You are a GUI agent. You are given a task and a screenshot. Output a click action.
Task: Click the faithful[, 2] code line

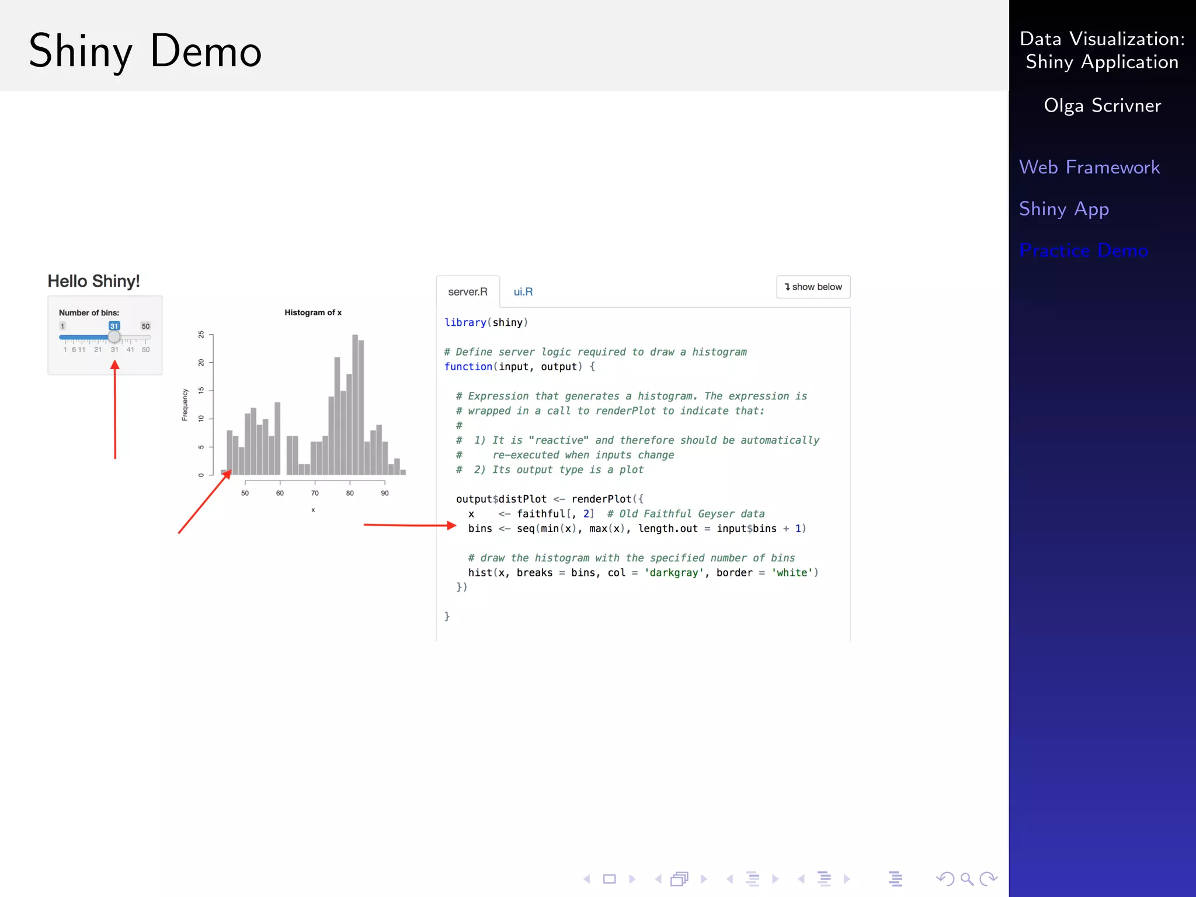(x=616, y=514)
